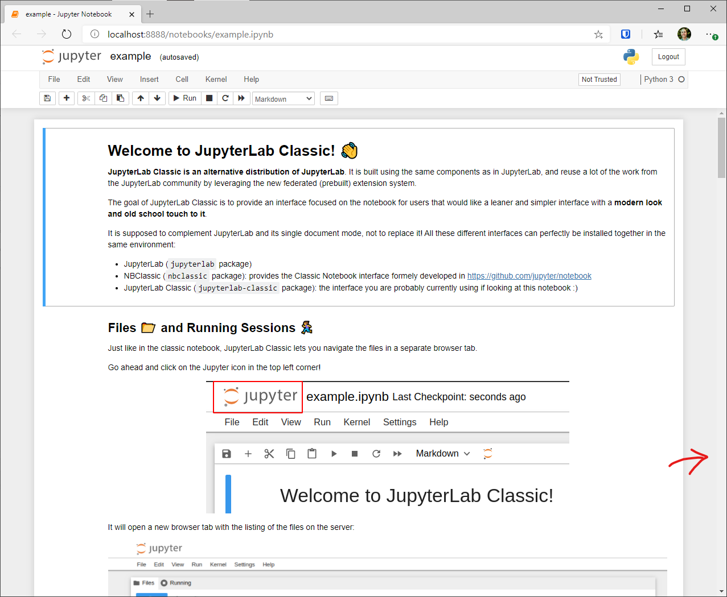Viewport: 727px width, 597px height.
Task: Restart kernel and run all cells
Action: click(241, 98)
